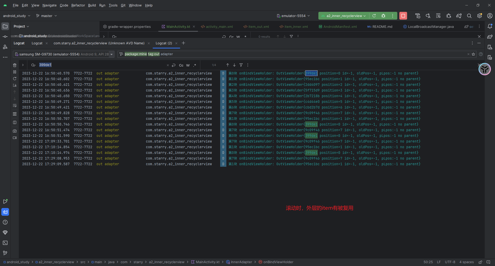The image size is (495, 266).
Task: Pause logcat output
Action: tap(15, 72)
